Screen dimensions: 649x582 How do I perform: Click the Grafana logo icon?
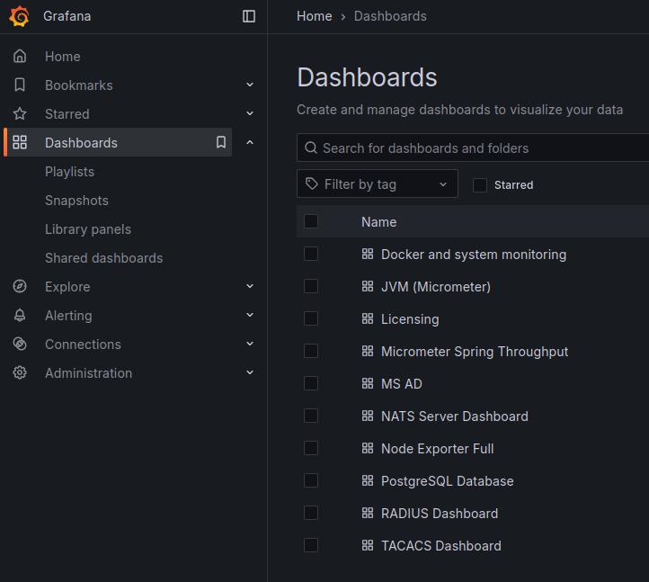[x=20, y=16]
